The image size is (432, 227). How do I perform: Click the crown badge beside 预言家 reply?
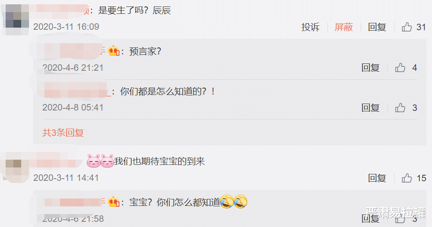pos(114,51)
